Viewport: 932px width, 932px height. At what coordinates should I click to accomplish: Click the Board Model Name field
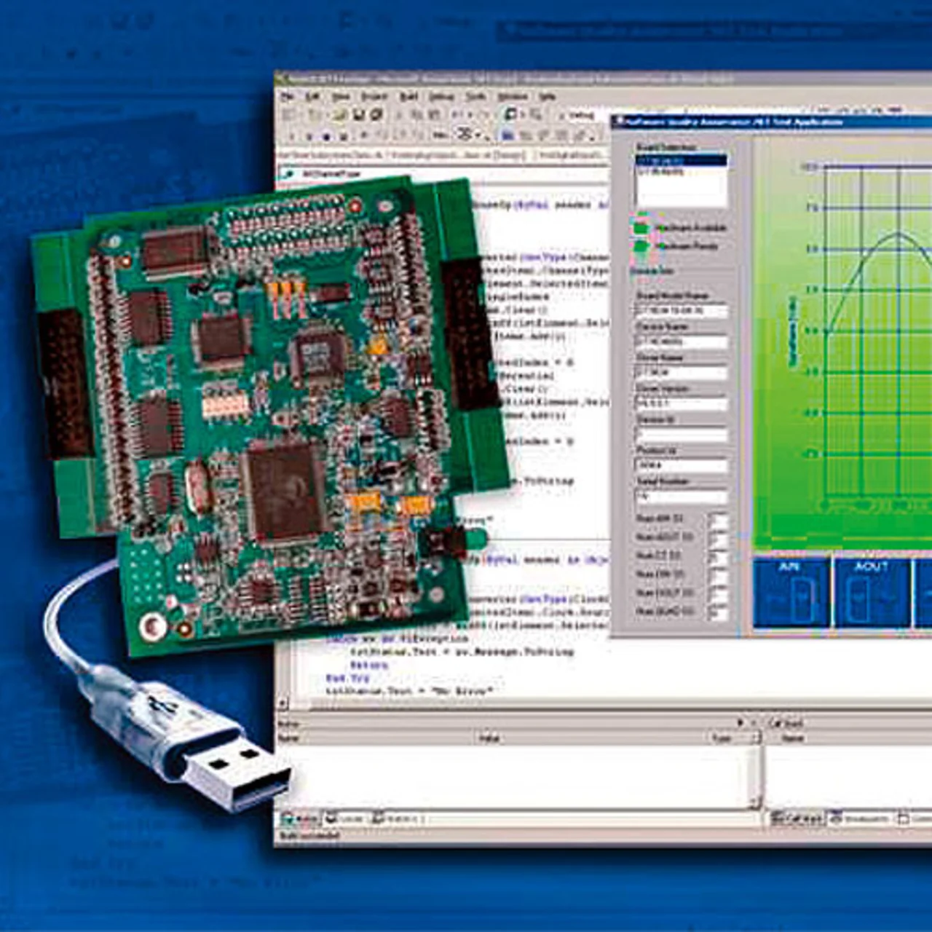point(681,311)
